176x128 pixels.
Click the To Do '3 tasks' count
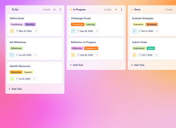click(47, 10)
